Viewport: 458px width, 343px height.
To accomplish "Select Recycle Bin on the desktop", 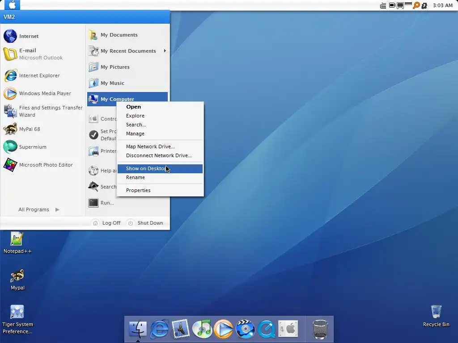I will [436, 316].
